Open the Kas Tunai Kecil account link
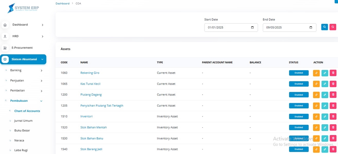 (x=90, y=84)
